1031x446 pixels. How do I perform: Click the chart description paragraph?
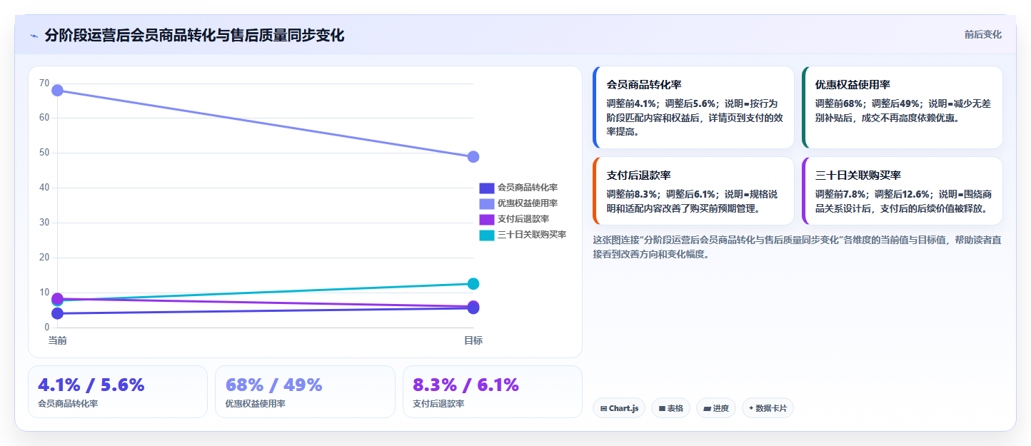tap(797, 247)
